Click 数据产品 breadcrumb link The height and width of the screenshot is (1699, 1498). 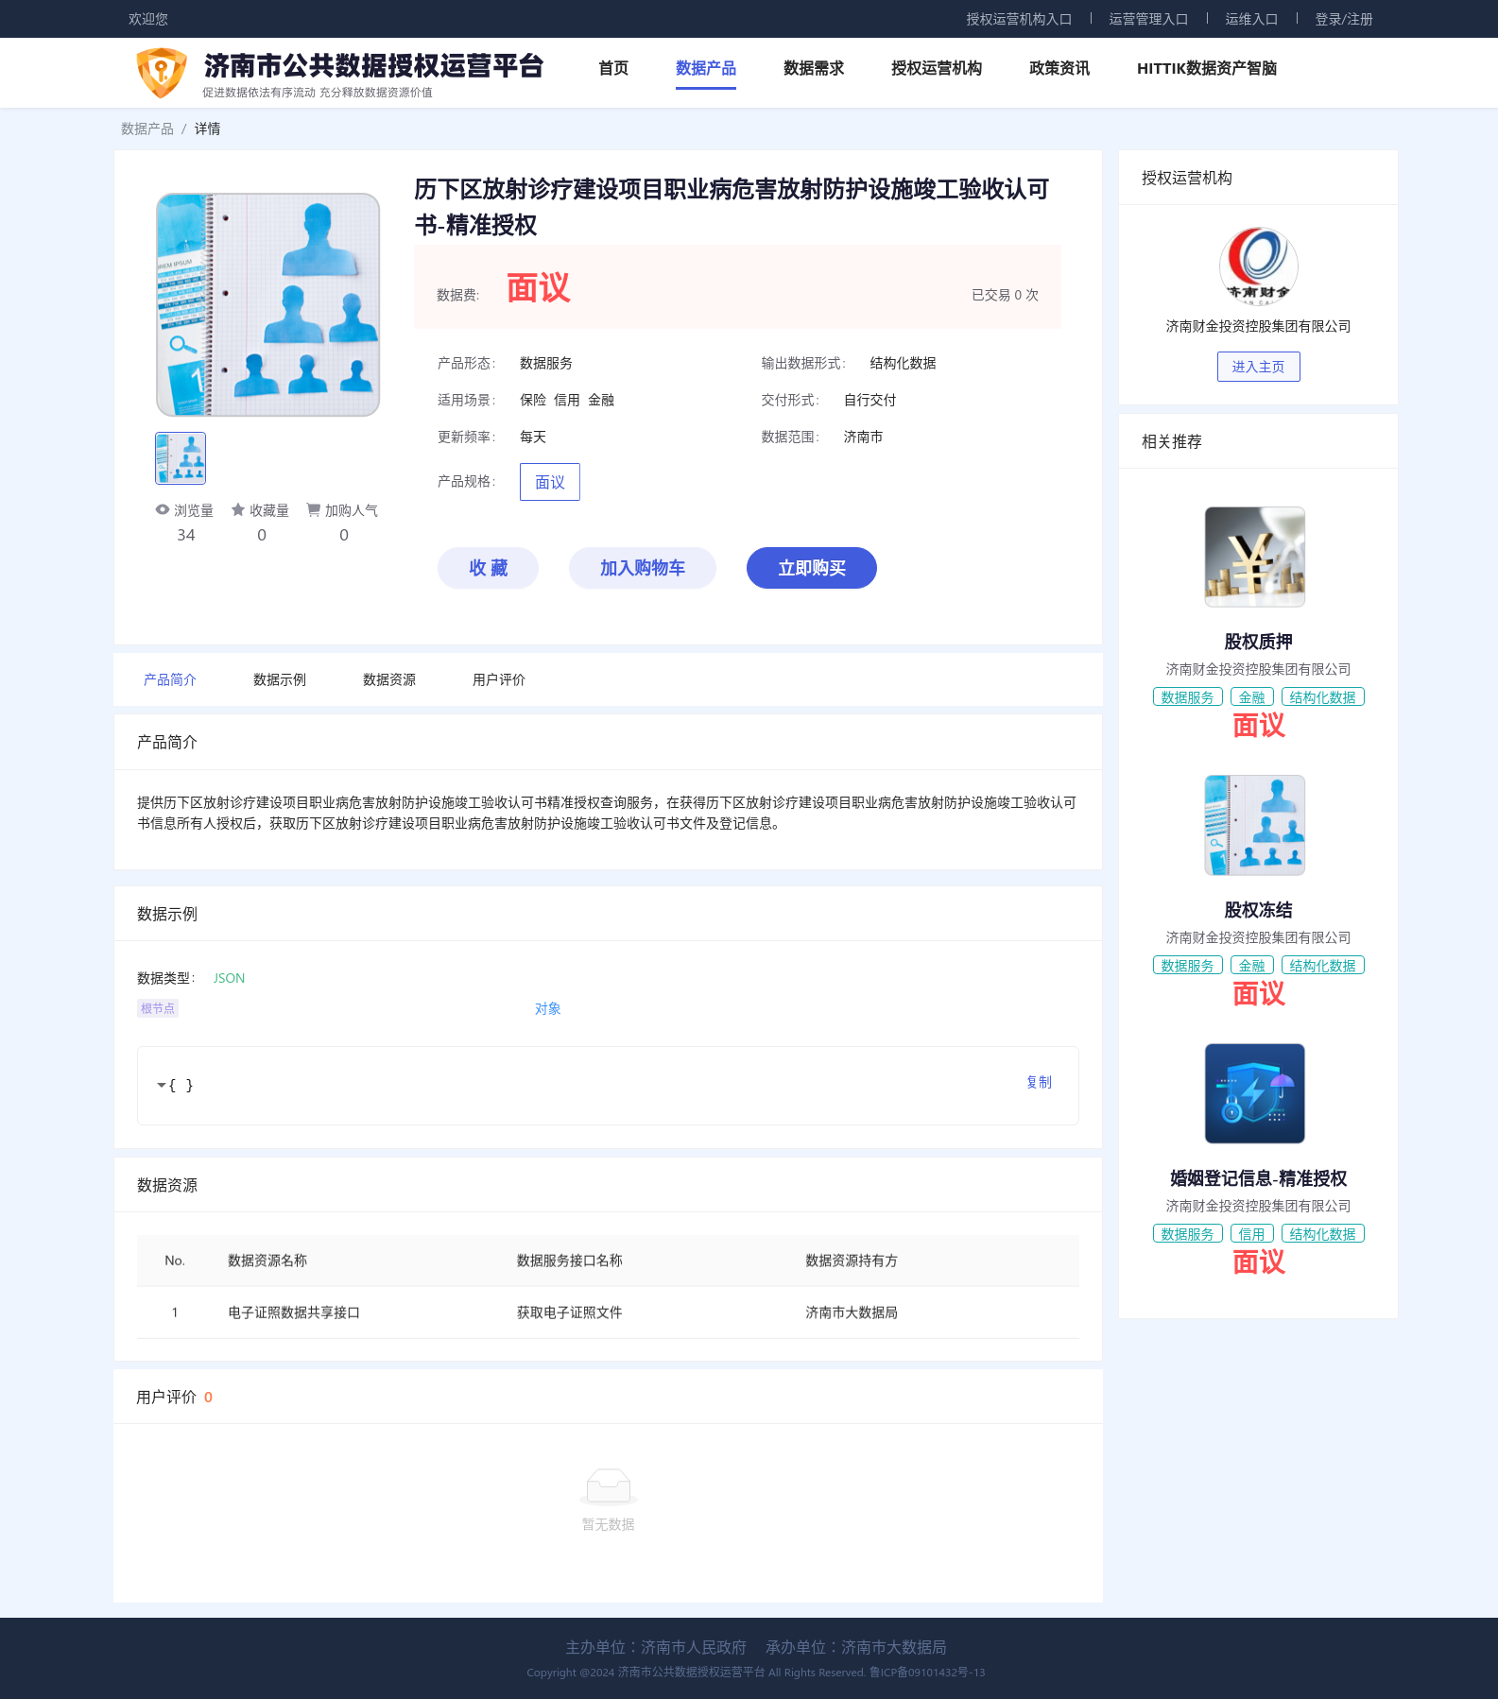pyautogui.click(x=147, y=129)
